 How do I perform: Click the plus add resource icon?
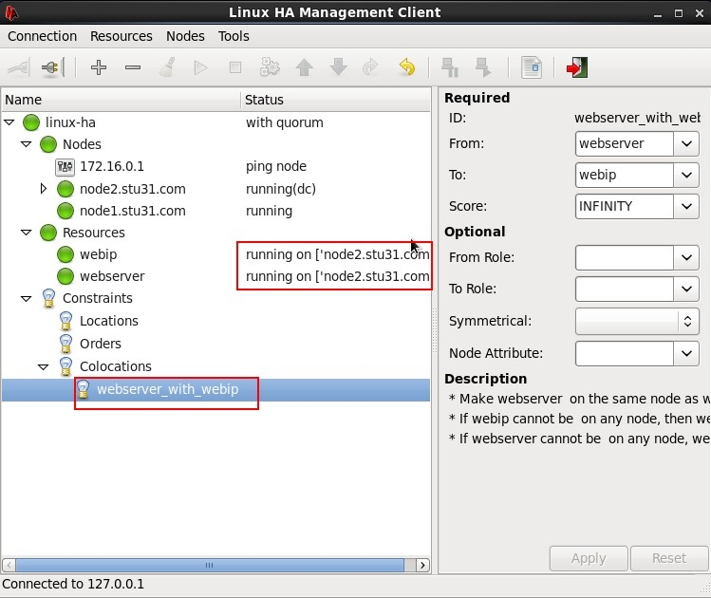(x=99, y=68)
